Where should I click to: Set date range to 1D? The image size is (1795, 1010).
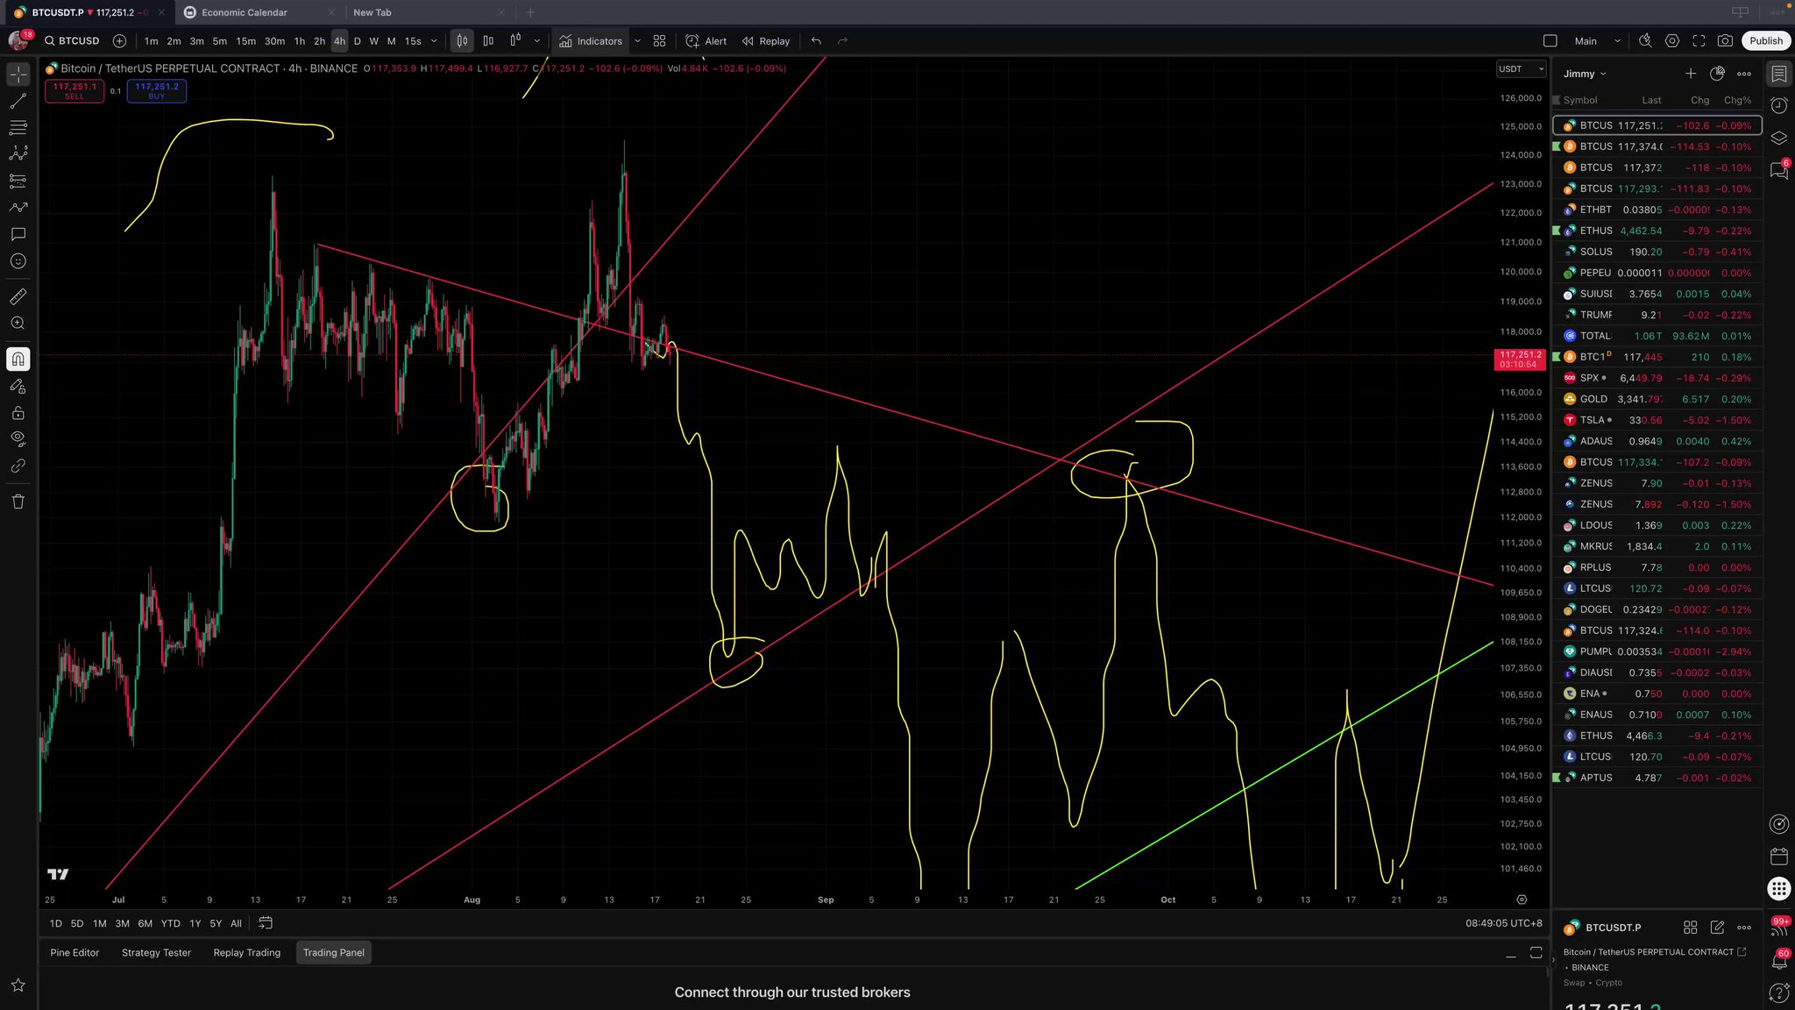56,923
